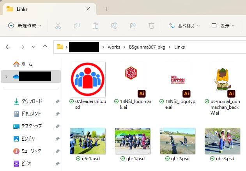Click file name gh-2.psd

tap(180, 159)
